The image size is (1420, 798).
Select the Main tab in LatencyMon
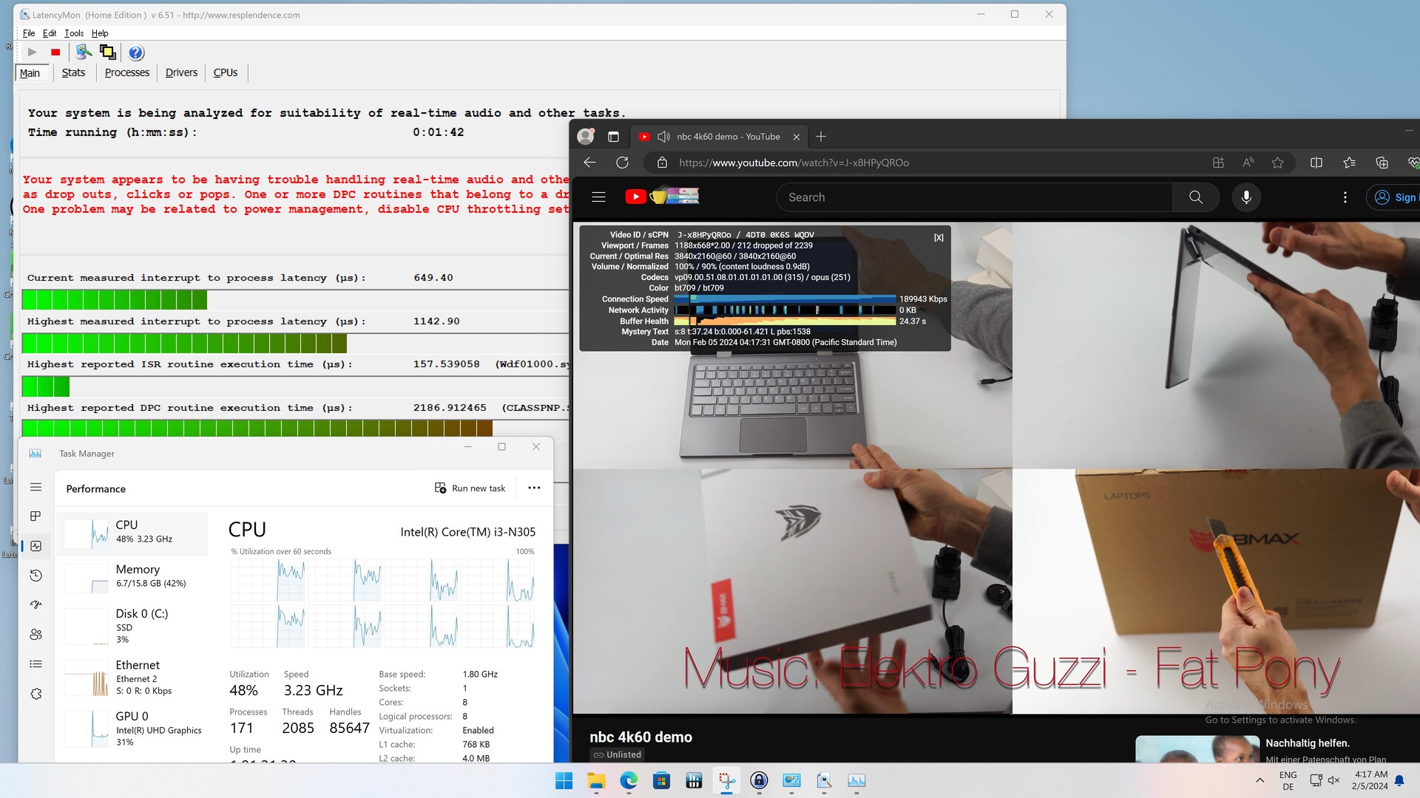(x=30, y=72)
